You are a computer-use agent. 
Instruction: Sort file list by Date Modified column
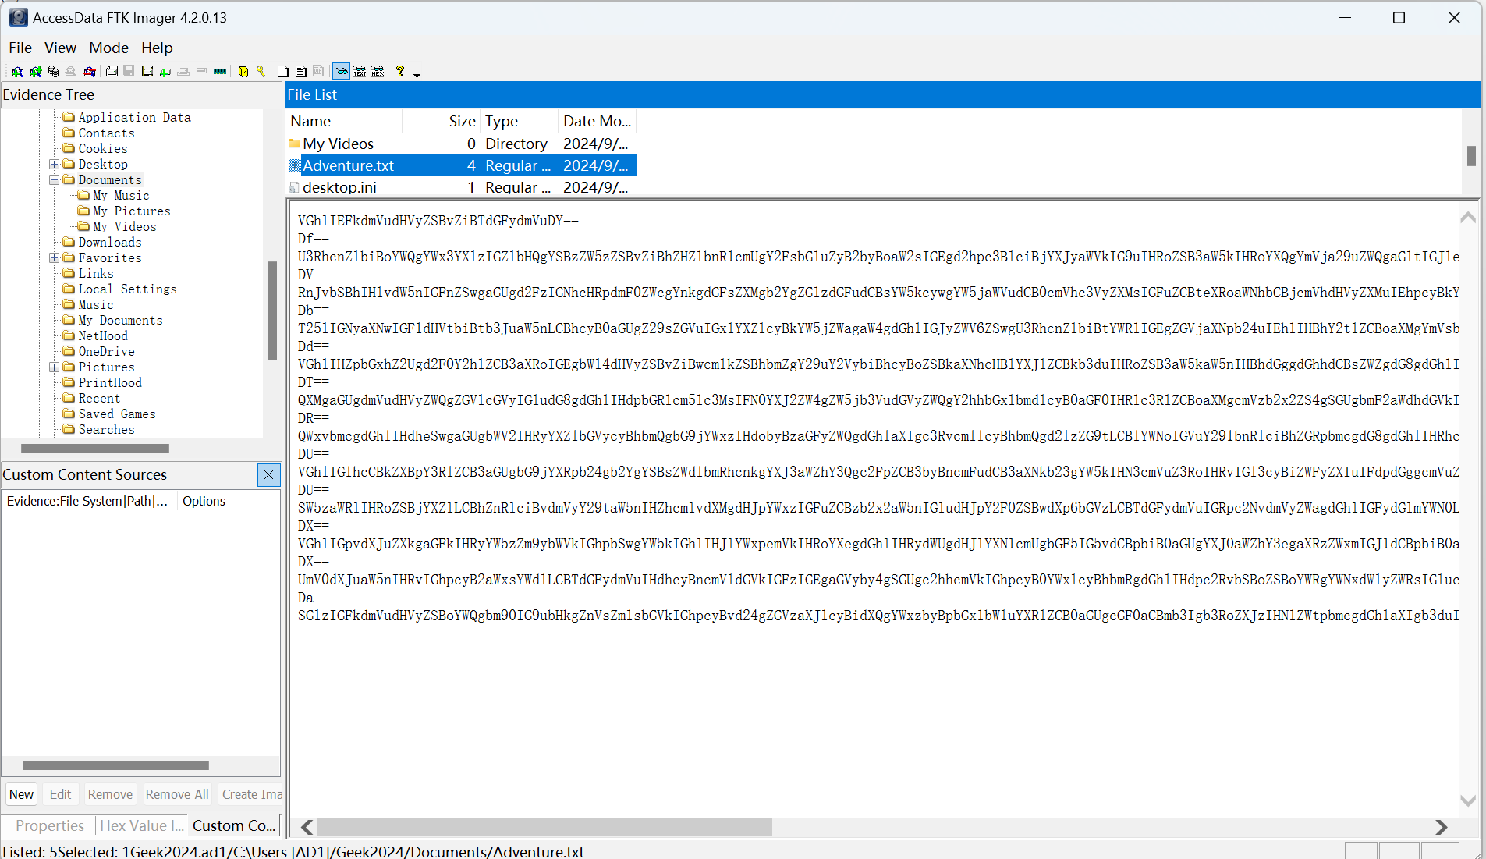tap(598, 121)
